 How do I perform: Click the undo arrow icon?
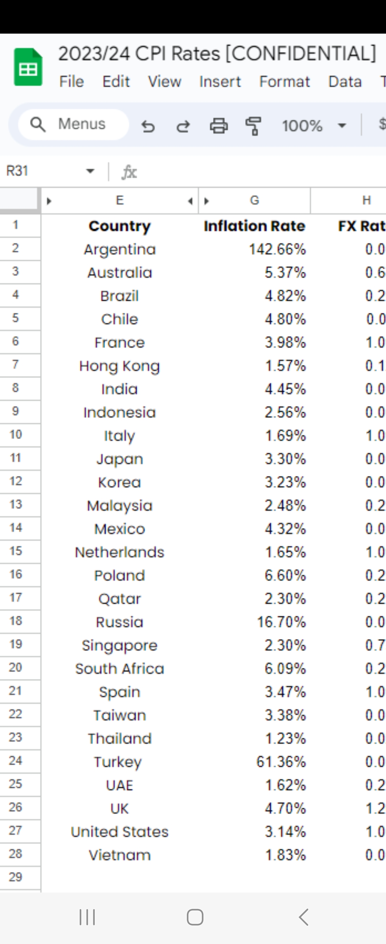[148, 126]
